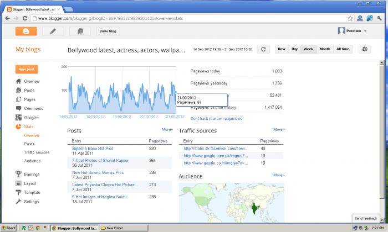Reload the page with browser refresh icon
Viewport: 388px width, 232px height.
[25, 18]
